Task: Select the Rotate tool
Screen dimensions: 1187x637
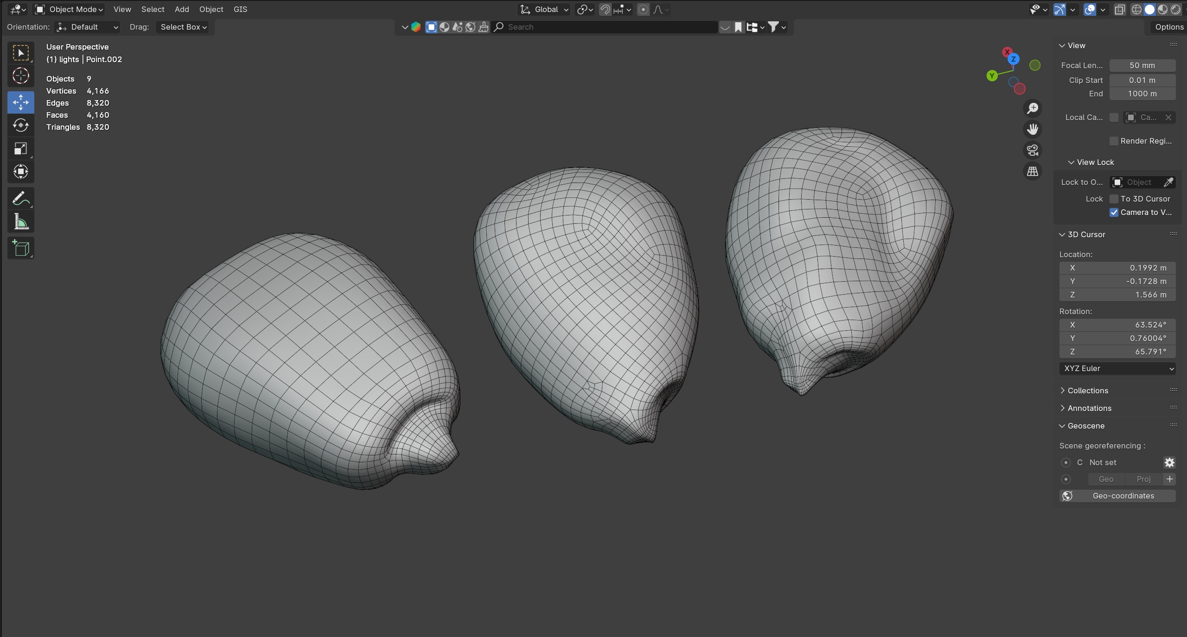Action: coord(21,126)
